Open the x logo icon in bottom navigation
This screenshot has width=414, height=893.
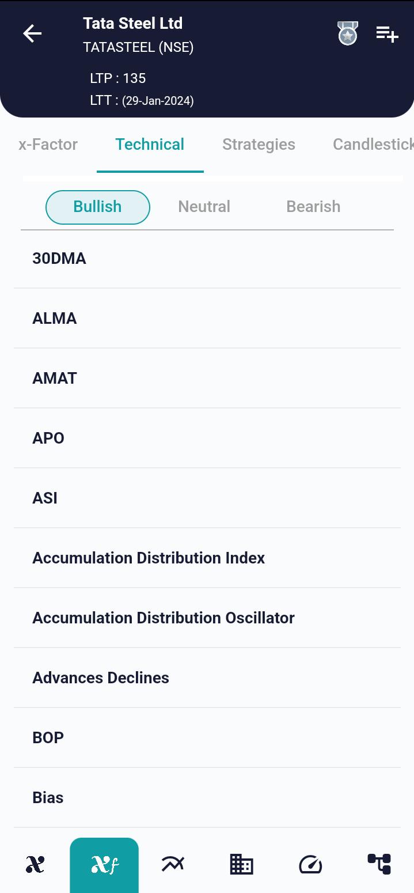click(x=35, y=864)
